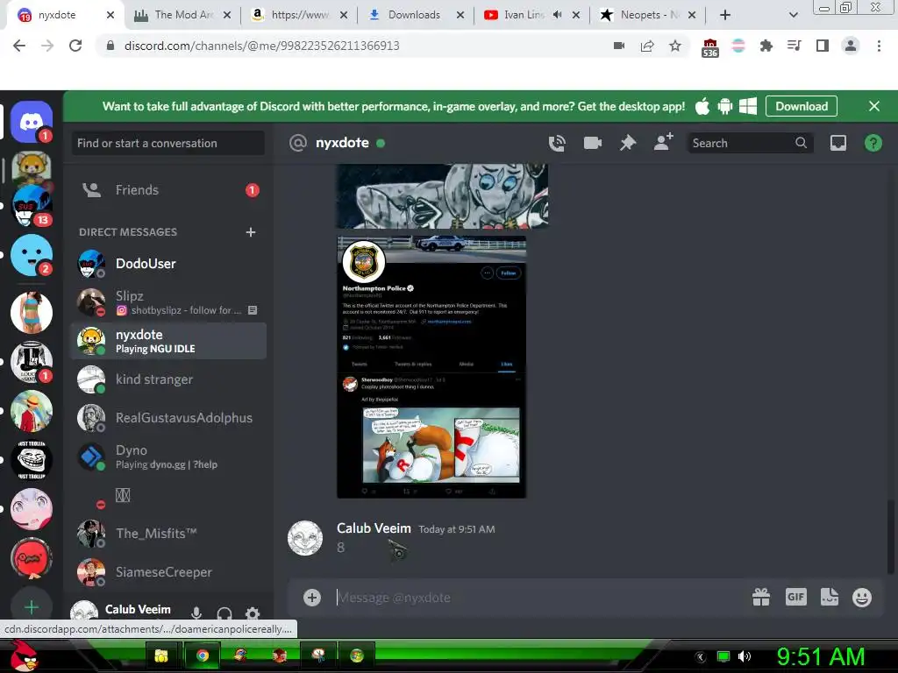Deafen with the headphones icon
This screenshot has height=673, width=898.
point(224,613)
